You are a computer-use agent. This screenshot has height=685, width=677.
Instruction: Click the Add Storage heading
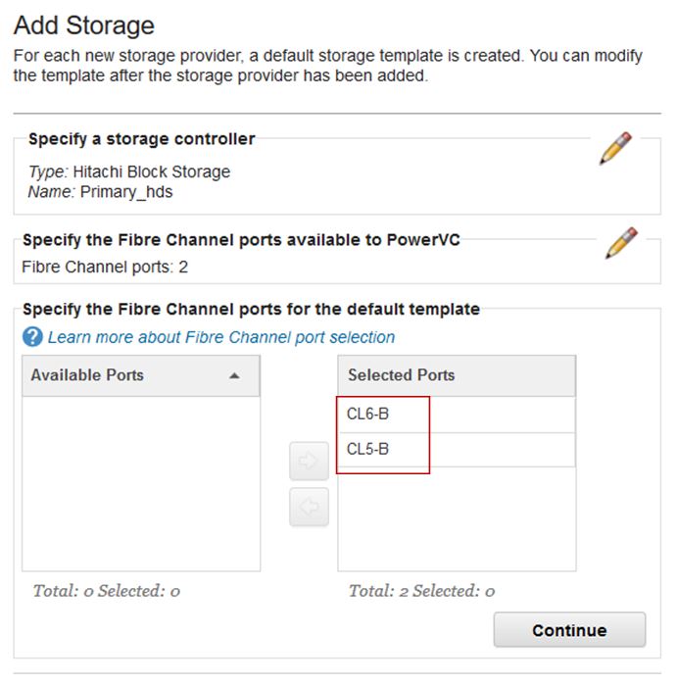84,25
